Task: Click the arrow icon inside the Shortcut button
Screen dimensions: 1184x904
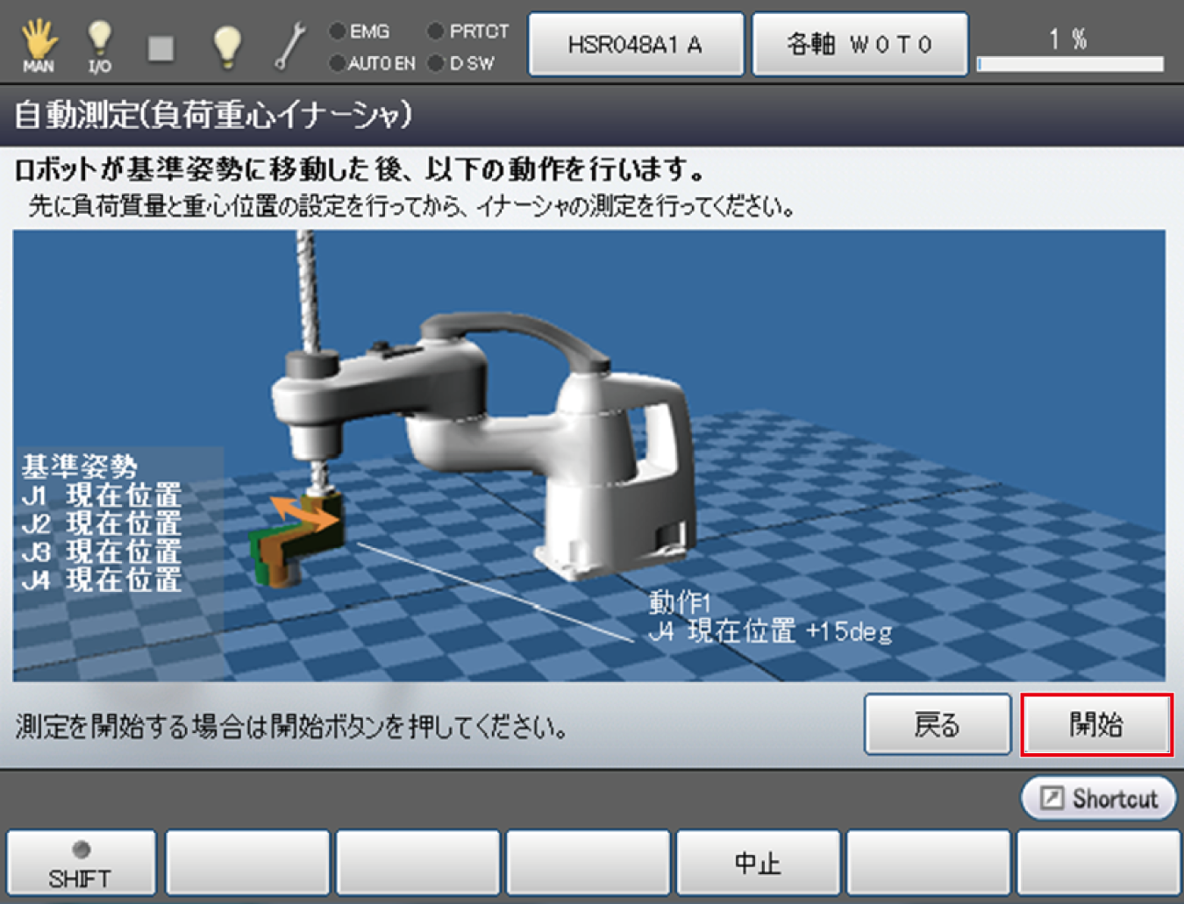Action: coord(1052,798)
